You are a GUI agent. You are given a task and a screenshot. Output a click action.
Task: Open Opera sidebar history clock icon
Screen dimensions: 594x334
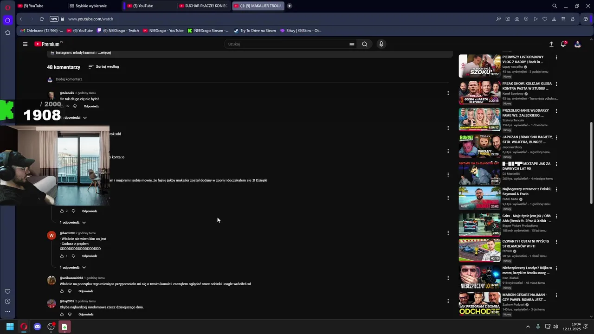pos(7,302)
